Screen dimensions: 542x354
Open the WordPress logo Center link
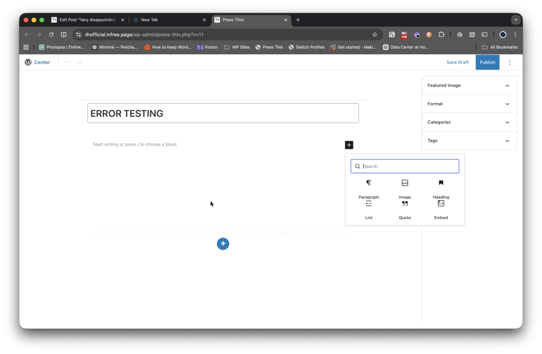pyautogui.click(x=37, y=62)
